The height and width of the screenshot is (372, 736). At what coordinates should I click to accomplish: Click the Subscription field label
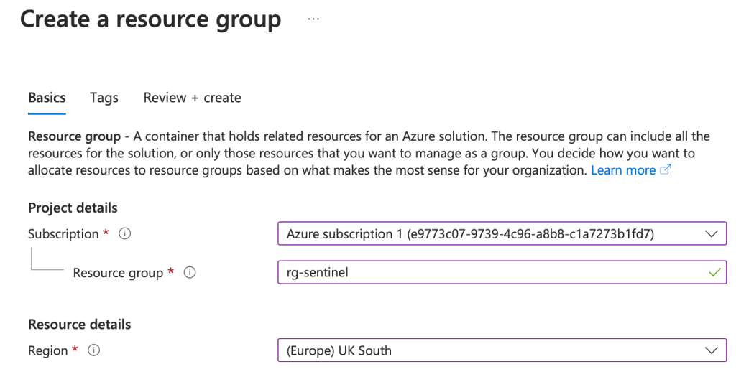click(x=63, y=234)
